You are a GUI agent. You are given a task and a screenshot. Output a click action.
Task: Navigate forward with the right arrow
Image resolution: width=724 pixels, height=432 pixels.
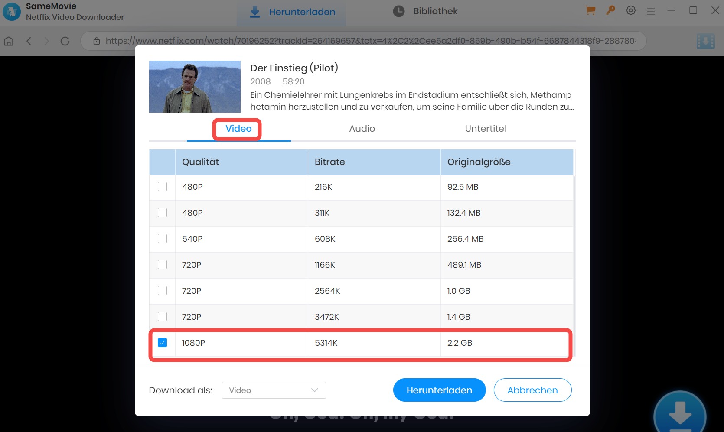click(47, 41)
